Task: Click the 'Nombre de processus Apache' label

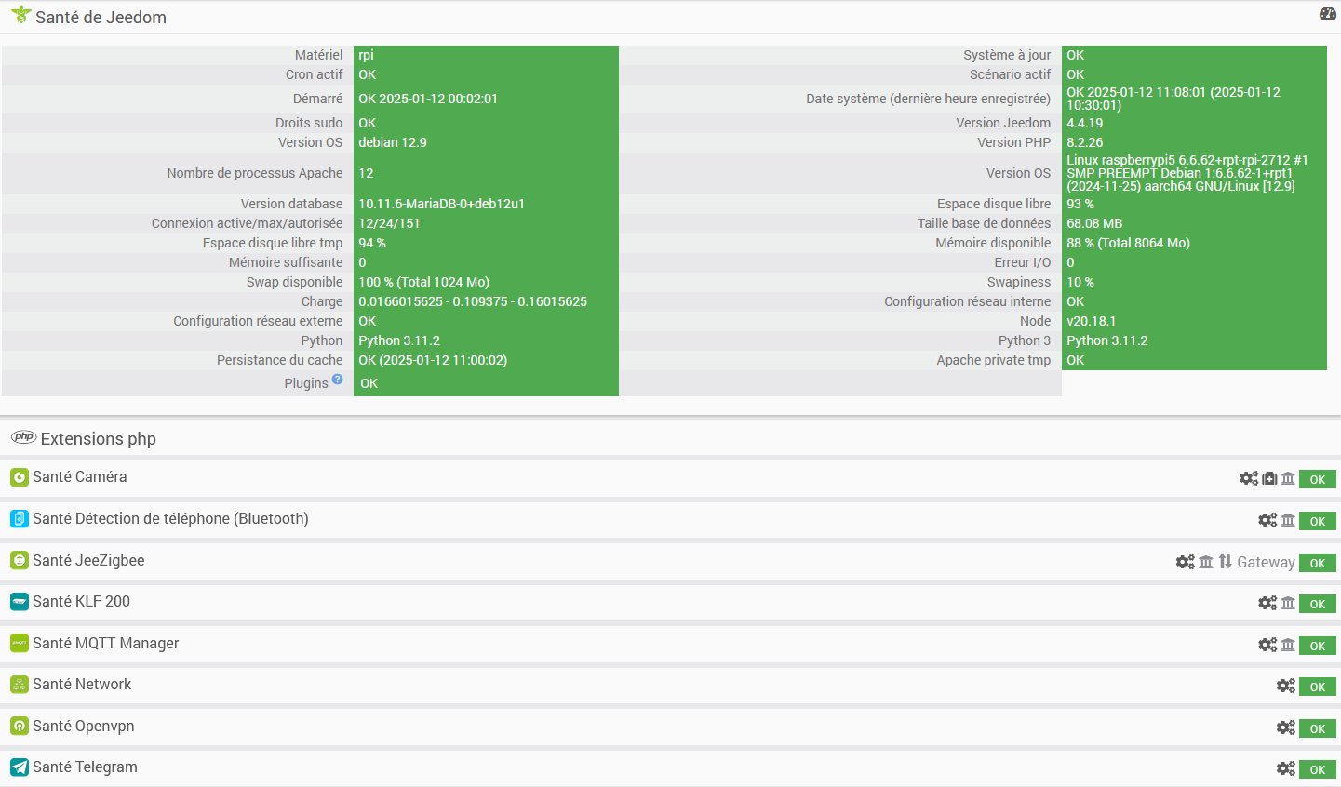Action: pos(255,173)
